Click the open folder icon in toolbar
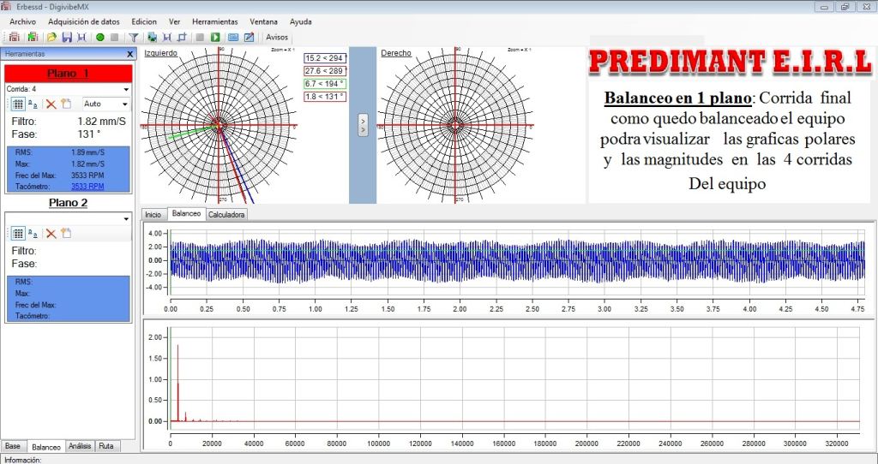 coord(51,38)
